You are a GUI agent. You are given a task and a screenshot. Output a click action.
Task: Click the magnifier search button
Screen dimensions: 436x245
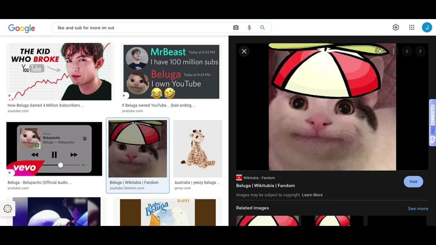pyautogui.click(x=262, y=28)
